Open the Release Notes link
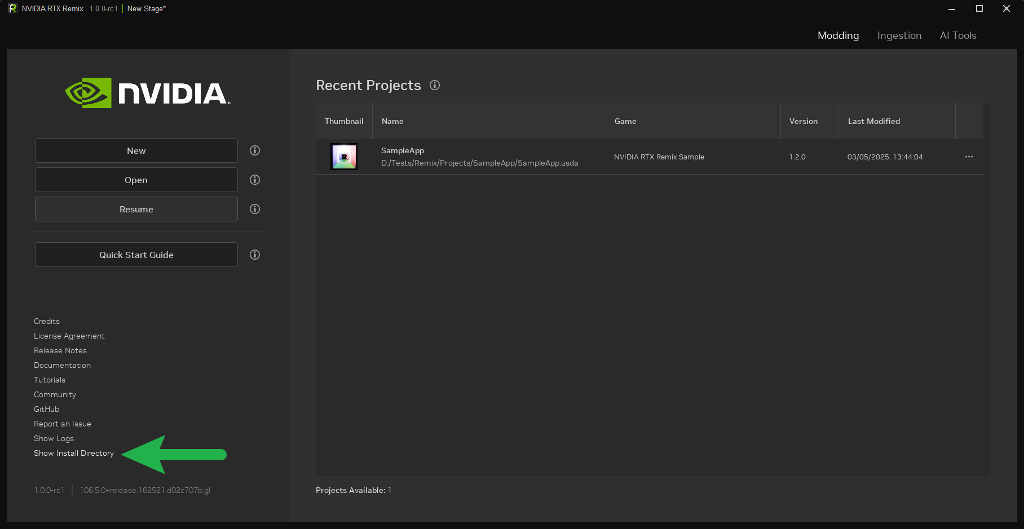The height and width of the screenshot is (529, 1024). 60,350
